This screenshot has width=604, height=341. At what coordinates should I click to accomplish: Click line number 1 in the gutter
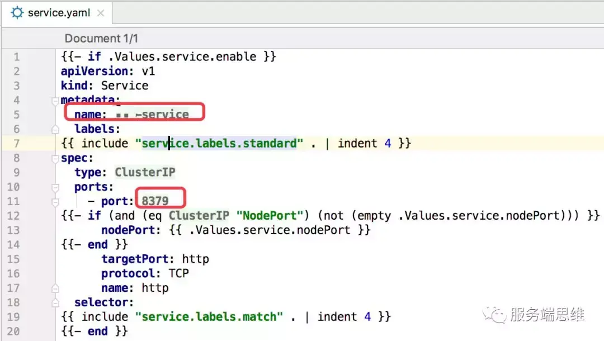tap(16, 57)
